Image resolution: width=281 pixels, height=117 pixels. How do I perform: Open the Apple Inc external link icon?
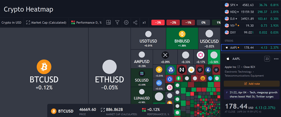tap(238, 67)
